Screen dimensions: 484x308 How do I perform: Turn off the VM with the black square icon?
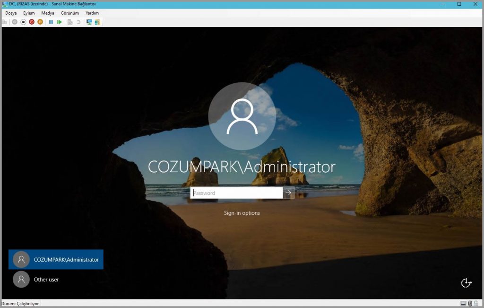(23, 22)
